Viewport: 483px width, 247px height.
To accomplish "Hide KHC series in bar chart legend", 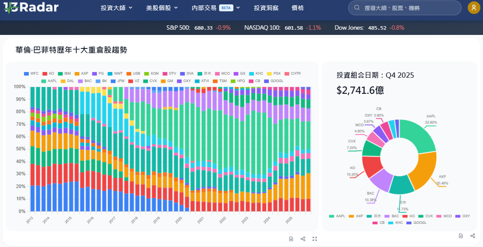I will [256, 74].
